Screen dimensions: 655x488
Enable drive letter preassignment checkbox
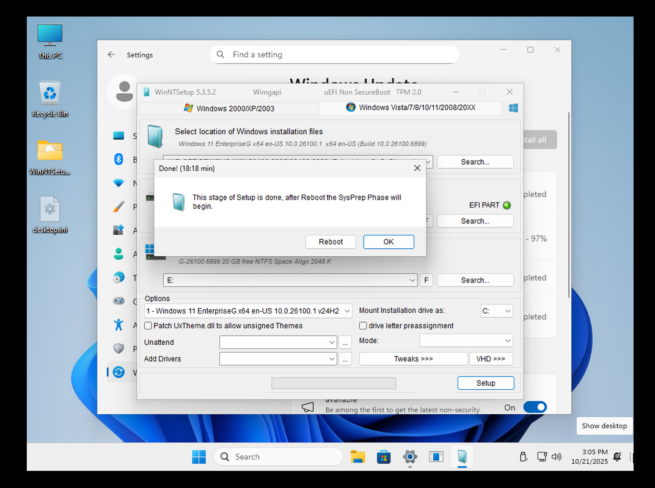[363, 326]
